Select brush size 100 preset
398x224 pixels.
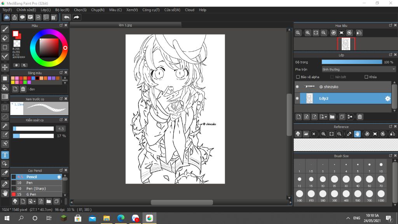coord(300,195)
